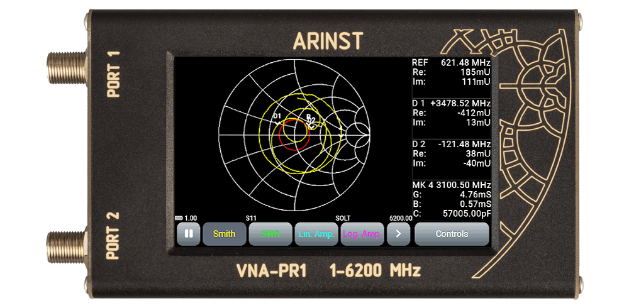This screenshot has width=629, height=308.
Task: Click the red circle trace on the chart
Action: [295, 135]
